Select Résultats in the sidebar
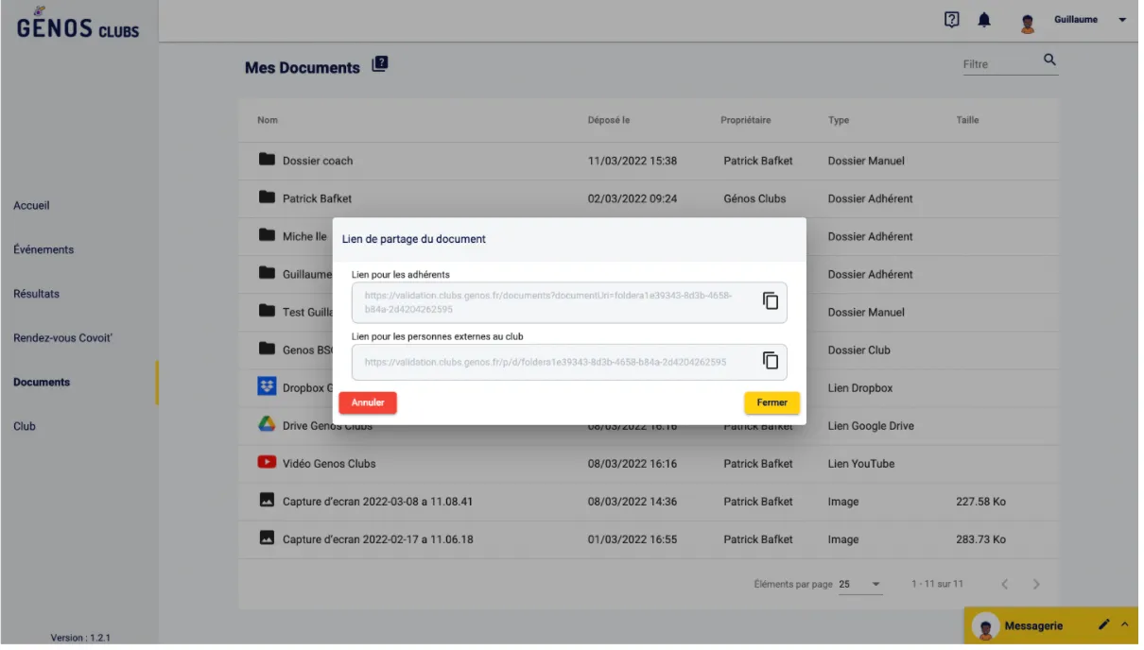This screenshot has width=1144, height=650. point(36,294)
